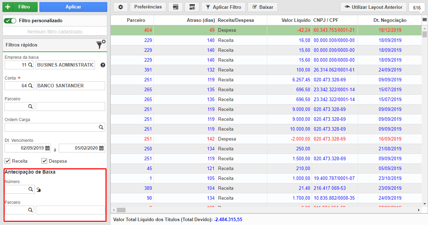
Task: Open the gear settings icon in toolbar
Action: [x=121, y=7]
